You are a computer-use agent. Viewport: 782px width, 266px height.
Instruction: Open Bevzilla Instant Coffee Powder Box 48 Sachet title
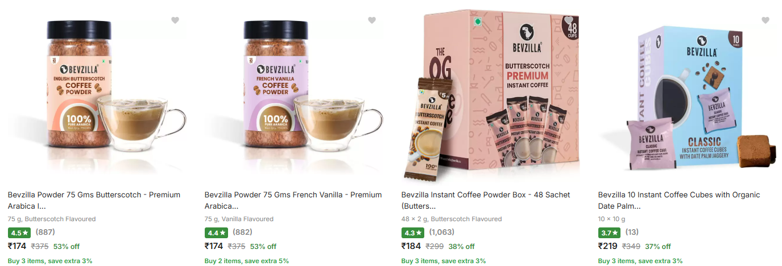click(x=486, y=200)
